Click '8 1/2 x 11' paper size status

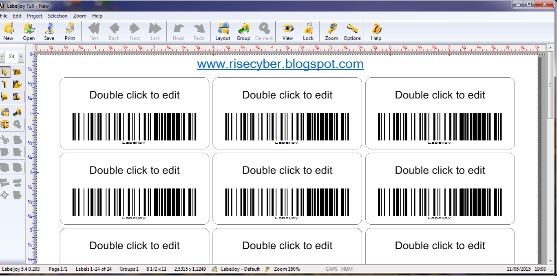pyautogui.click(x=157, y=269)
